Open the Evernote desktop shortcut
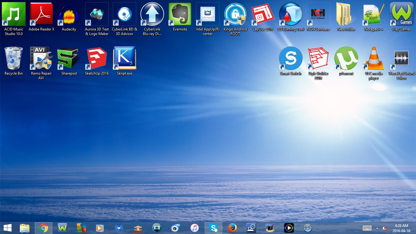The width and height of the screenshot is (416, 234). (x=180, y=17)
